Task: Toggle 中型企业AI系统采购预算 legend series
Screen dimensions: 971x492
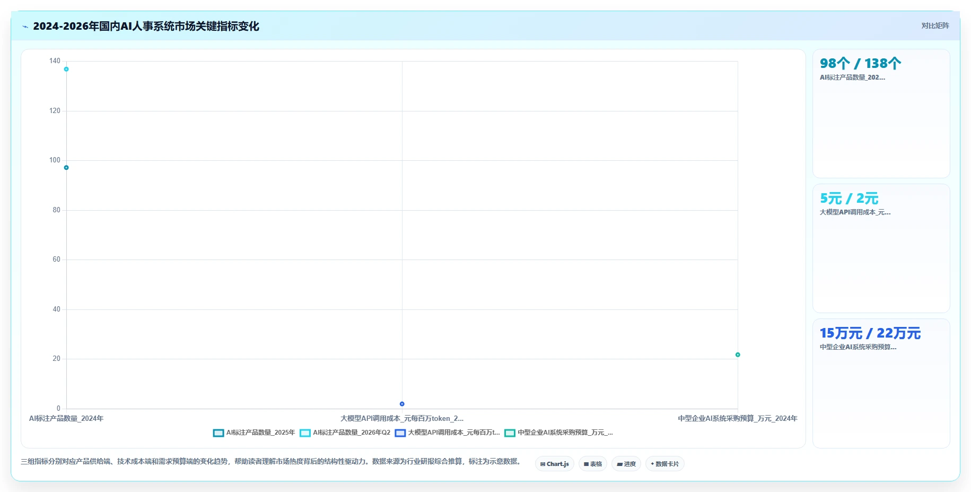Action: pyautogui.click(x=559, y=433)
